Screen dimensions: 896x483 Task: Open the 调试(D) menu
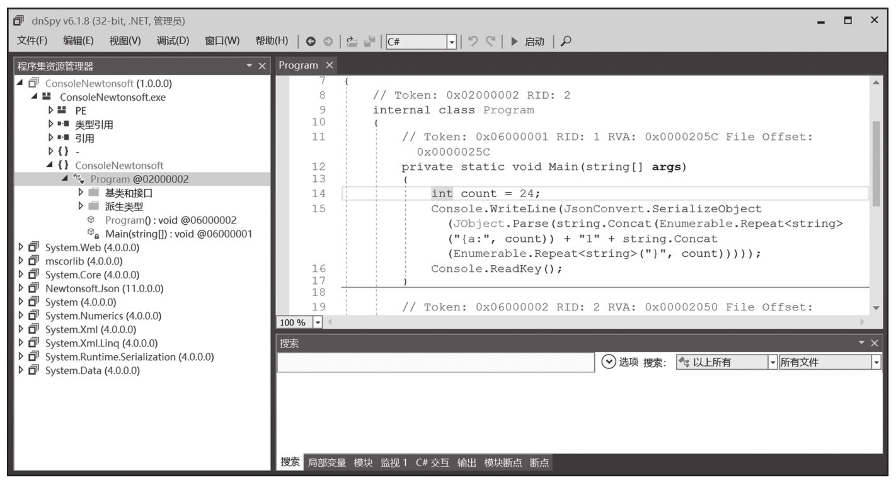pyautogui.click(x=173, y=41)
